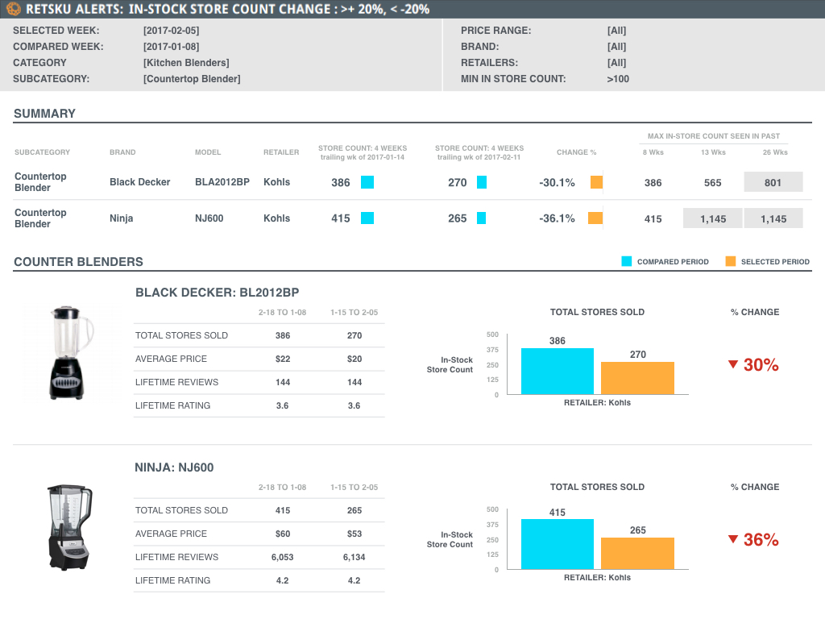Image resolution: width=825 pixels, height=619 pixels.
Task: Click cyan swatch next to store count 270
Action: 482,182
